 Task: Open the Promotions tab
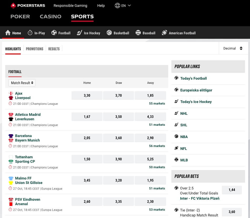[x=35, y=49]
